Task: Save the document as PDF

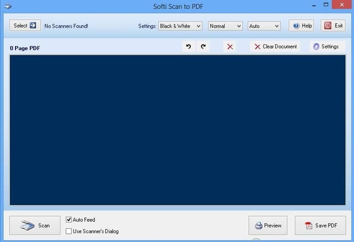Action: (x=320, y=225)
